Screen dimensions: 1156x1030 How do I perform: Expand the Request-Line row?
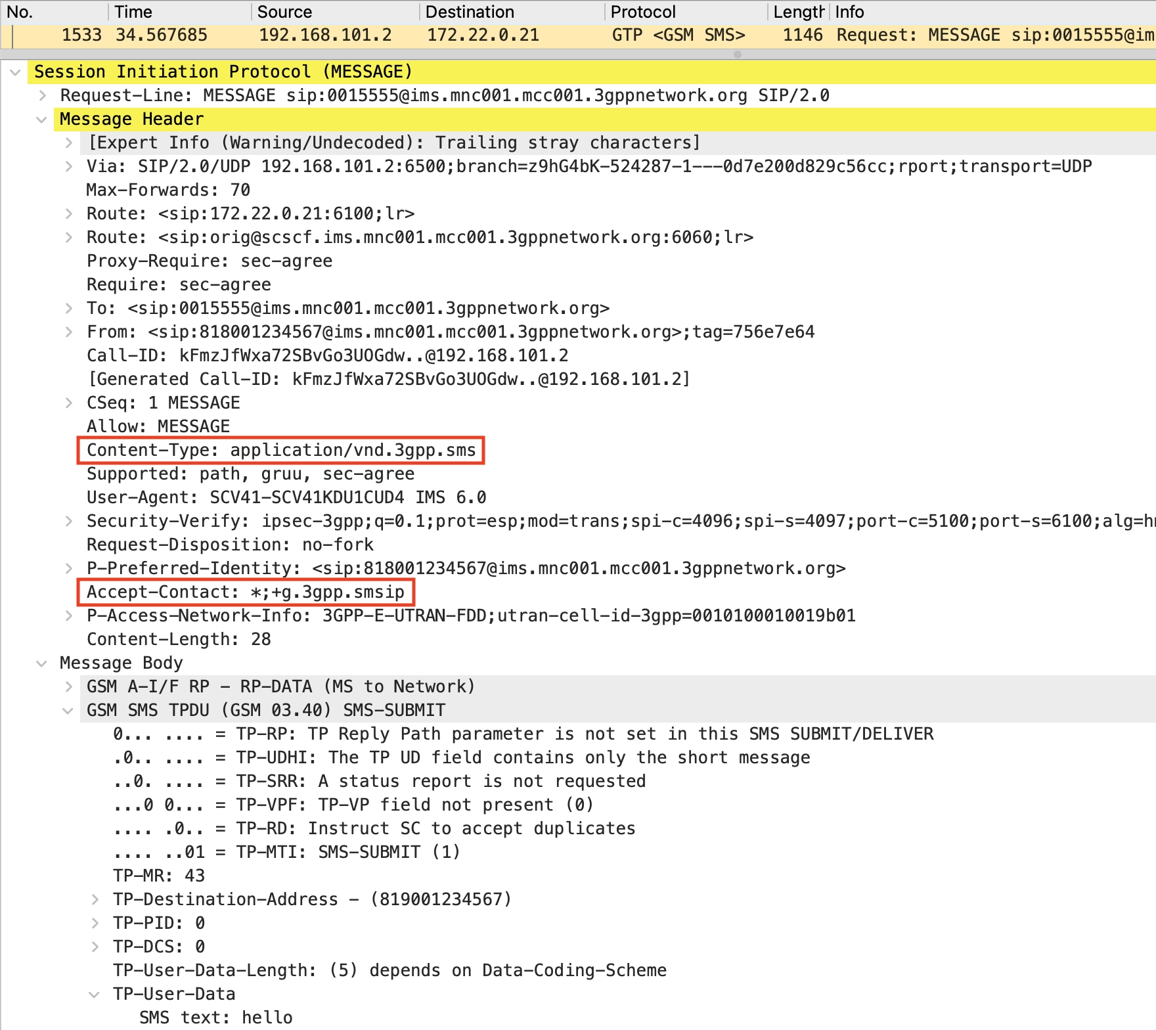coord(43,96)
